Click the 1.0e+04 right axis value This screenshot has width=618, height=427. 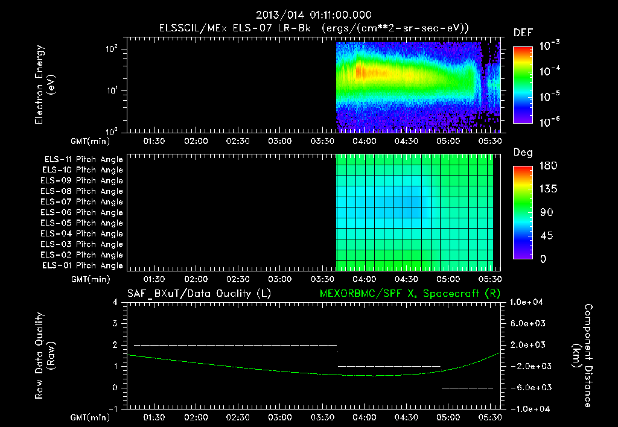tap(526, 302)
